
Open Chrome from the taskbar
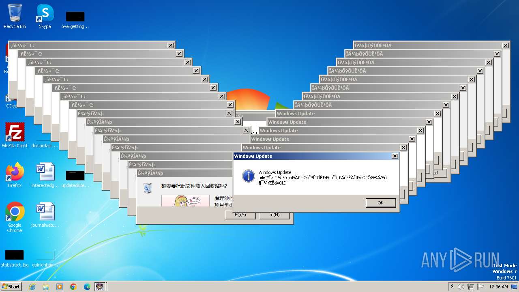tap(73, 287)
